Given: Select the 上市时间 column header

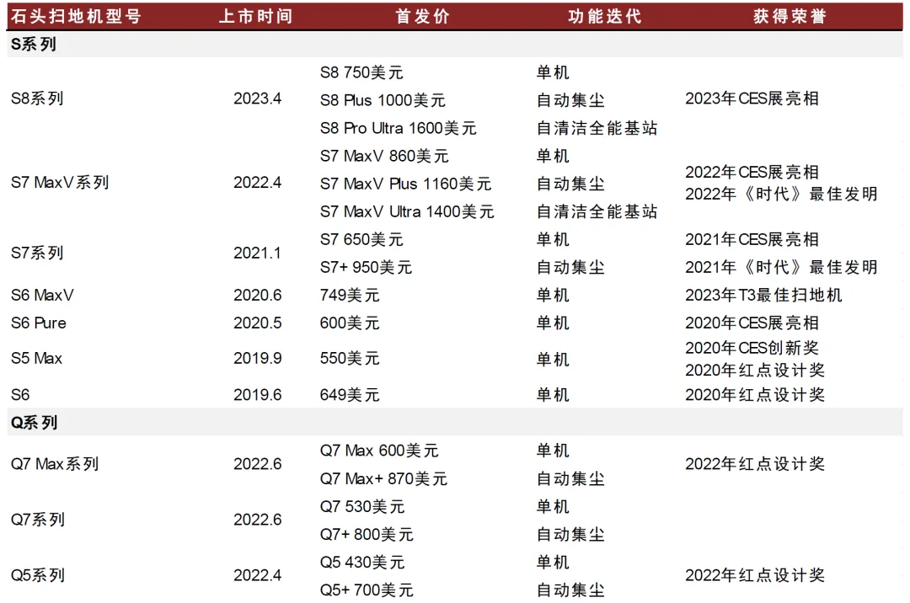Looking at the screenshot, I should pyautogui.click(x=256, y=16).
